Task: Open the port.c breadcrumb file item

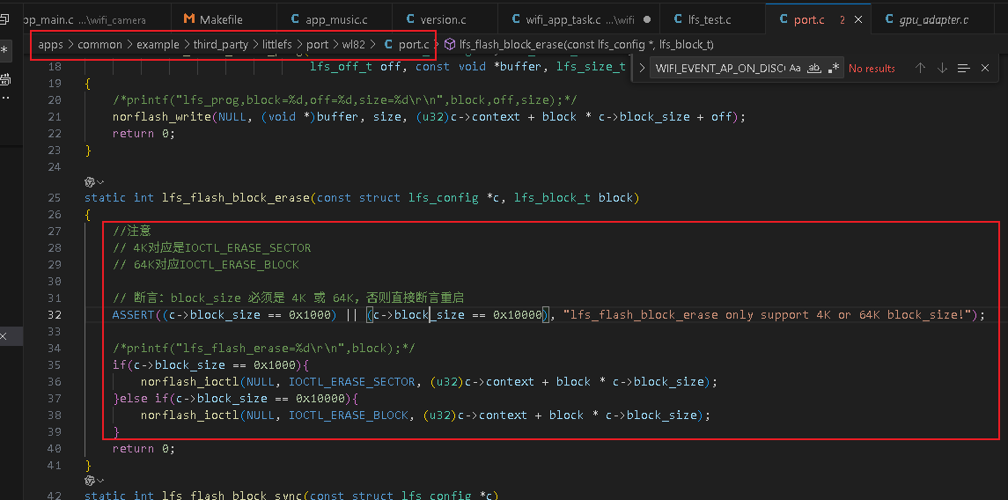Action: tap(407, 44)
